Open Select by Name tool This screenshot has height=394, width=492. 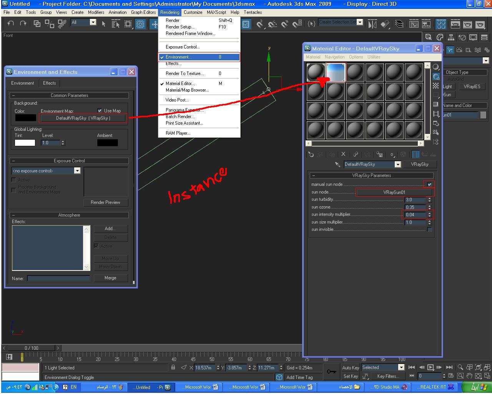116,24
